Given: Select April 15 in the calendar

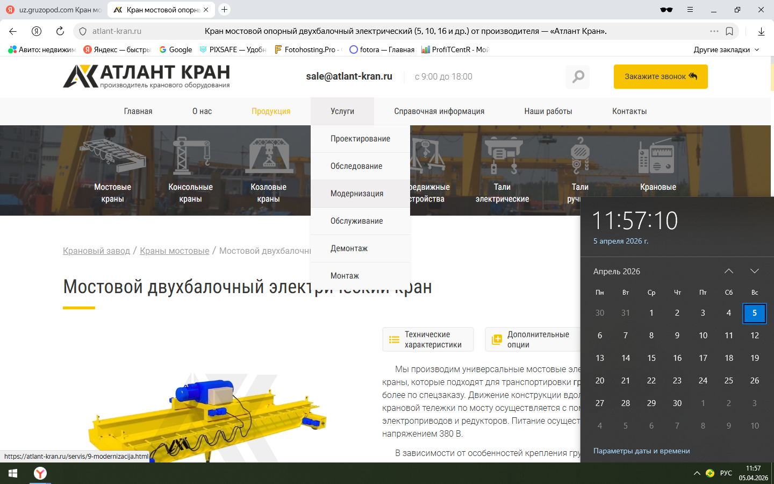Looking at the screenshot, I should click(x=651, y=358).
